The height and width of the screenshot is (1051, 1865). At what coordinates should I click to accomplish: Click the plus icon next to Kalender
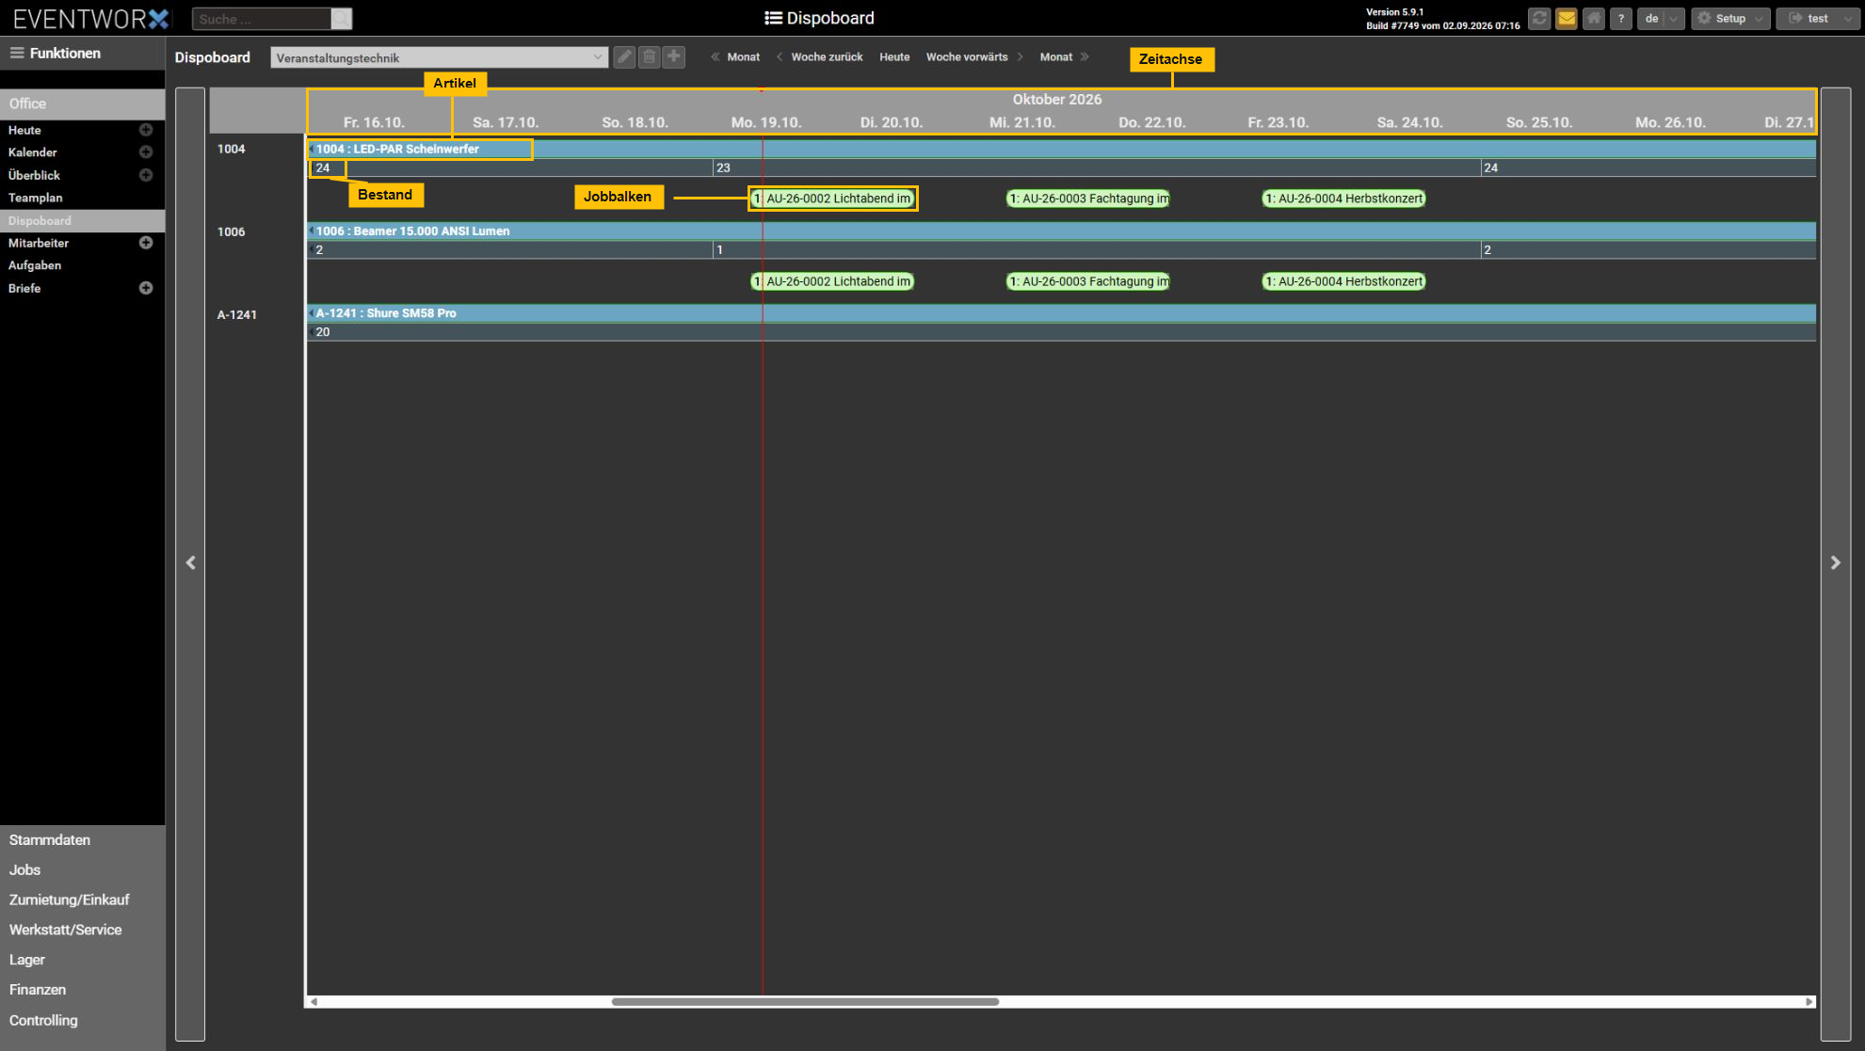click(146, 151)
